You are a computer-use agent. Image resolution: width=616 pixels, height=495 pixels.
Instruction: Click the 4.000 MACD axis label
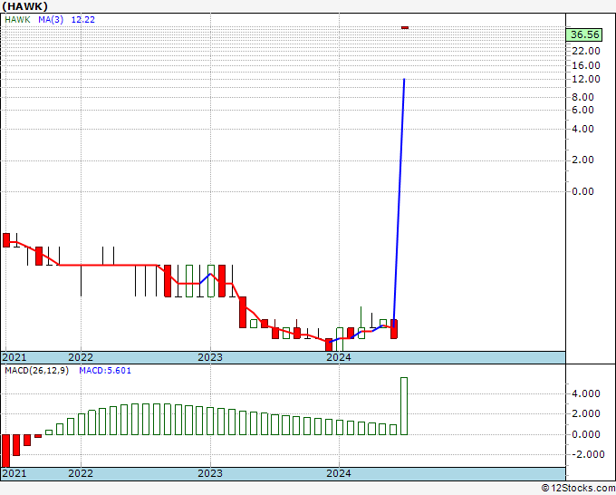(586, 393)
